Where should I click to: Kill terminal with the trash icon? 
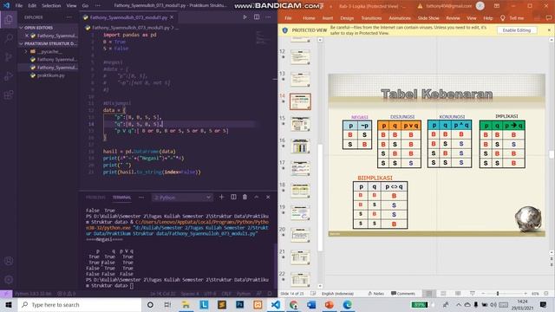click(245, 197)
